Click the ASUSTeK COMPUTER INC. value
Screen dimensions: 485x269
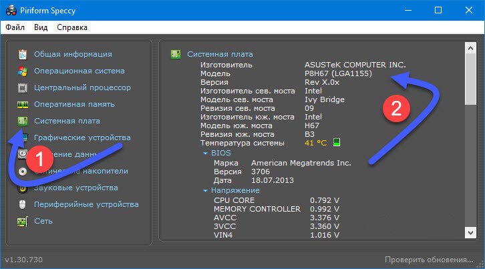tap(355, 65)
